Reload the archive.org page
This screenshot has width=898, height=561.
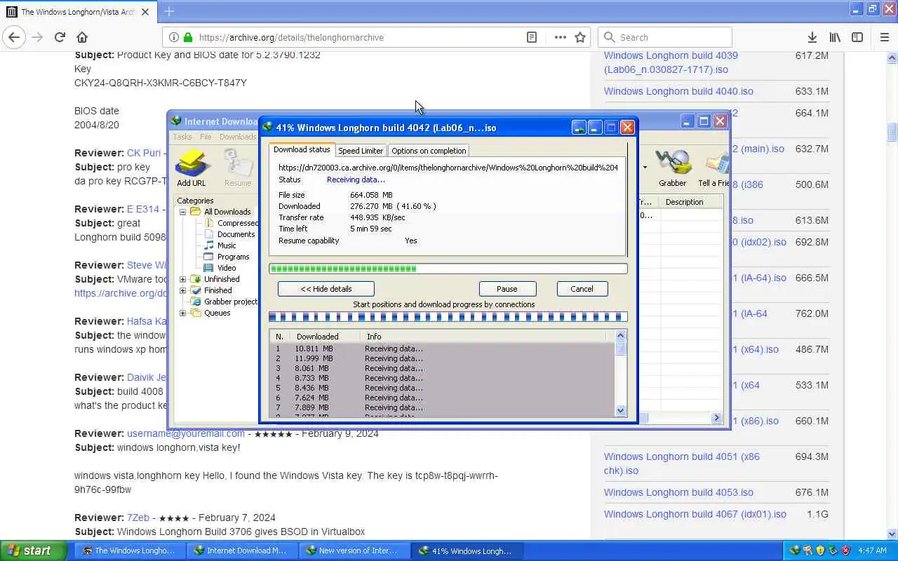(x=60, y=37)
